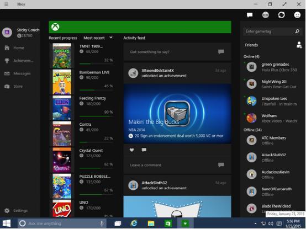
Task: Click the comment icon beside the heart
Action: point(144,150)
